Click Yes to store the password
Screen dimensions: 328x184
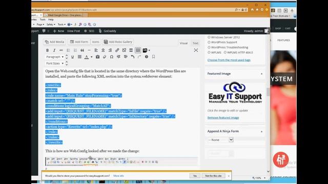195,176
